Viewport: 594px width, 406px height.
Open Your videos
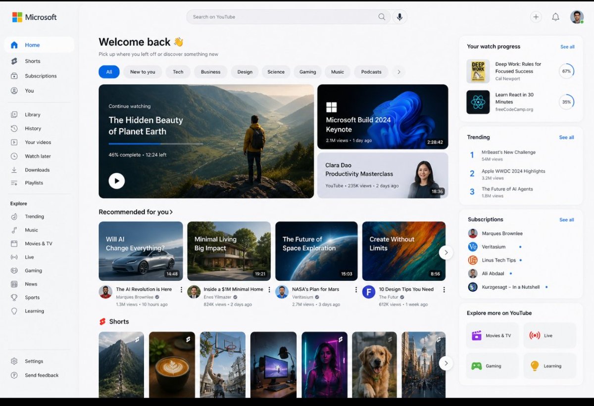[x=38, y=142]
